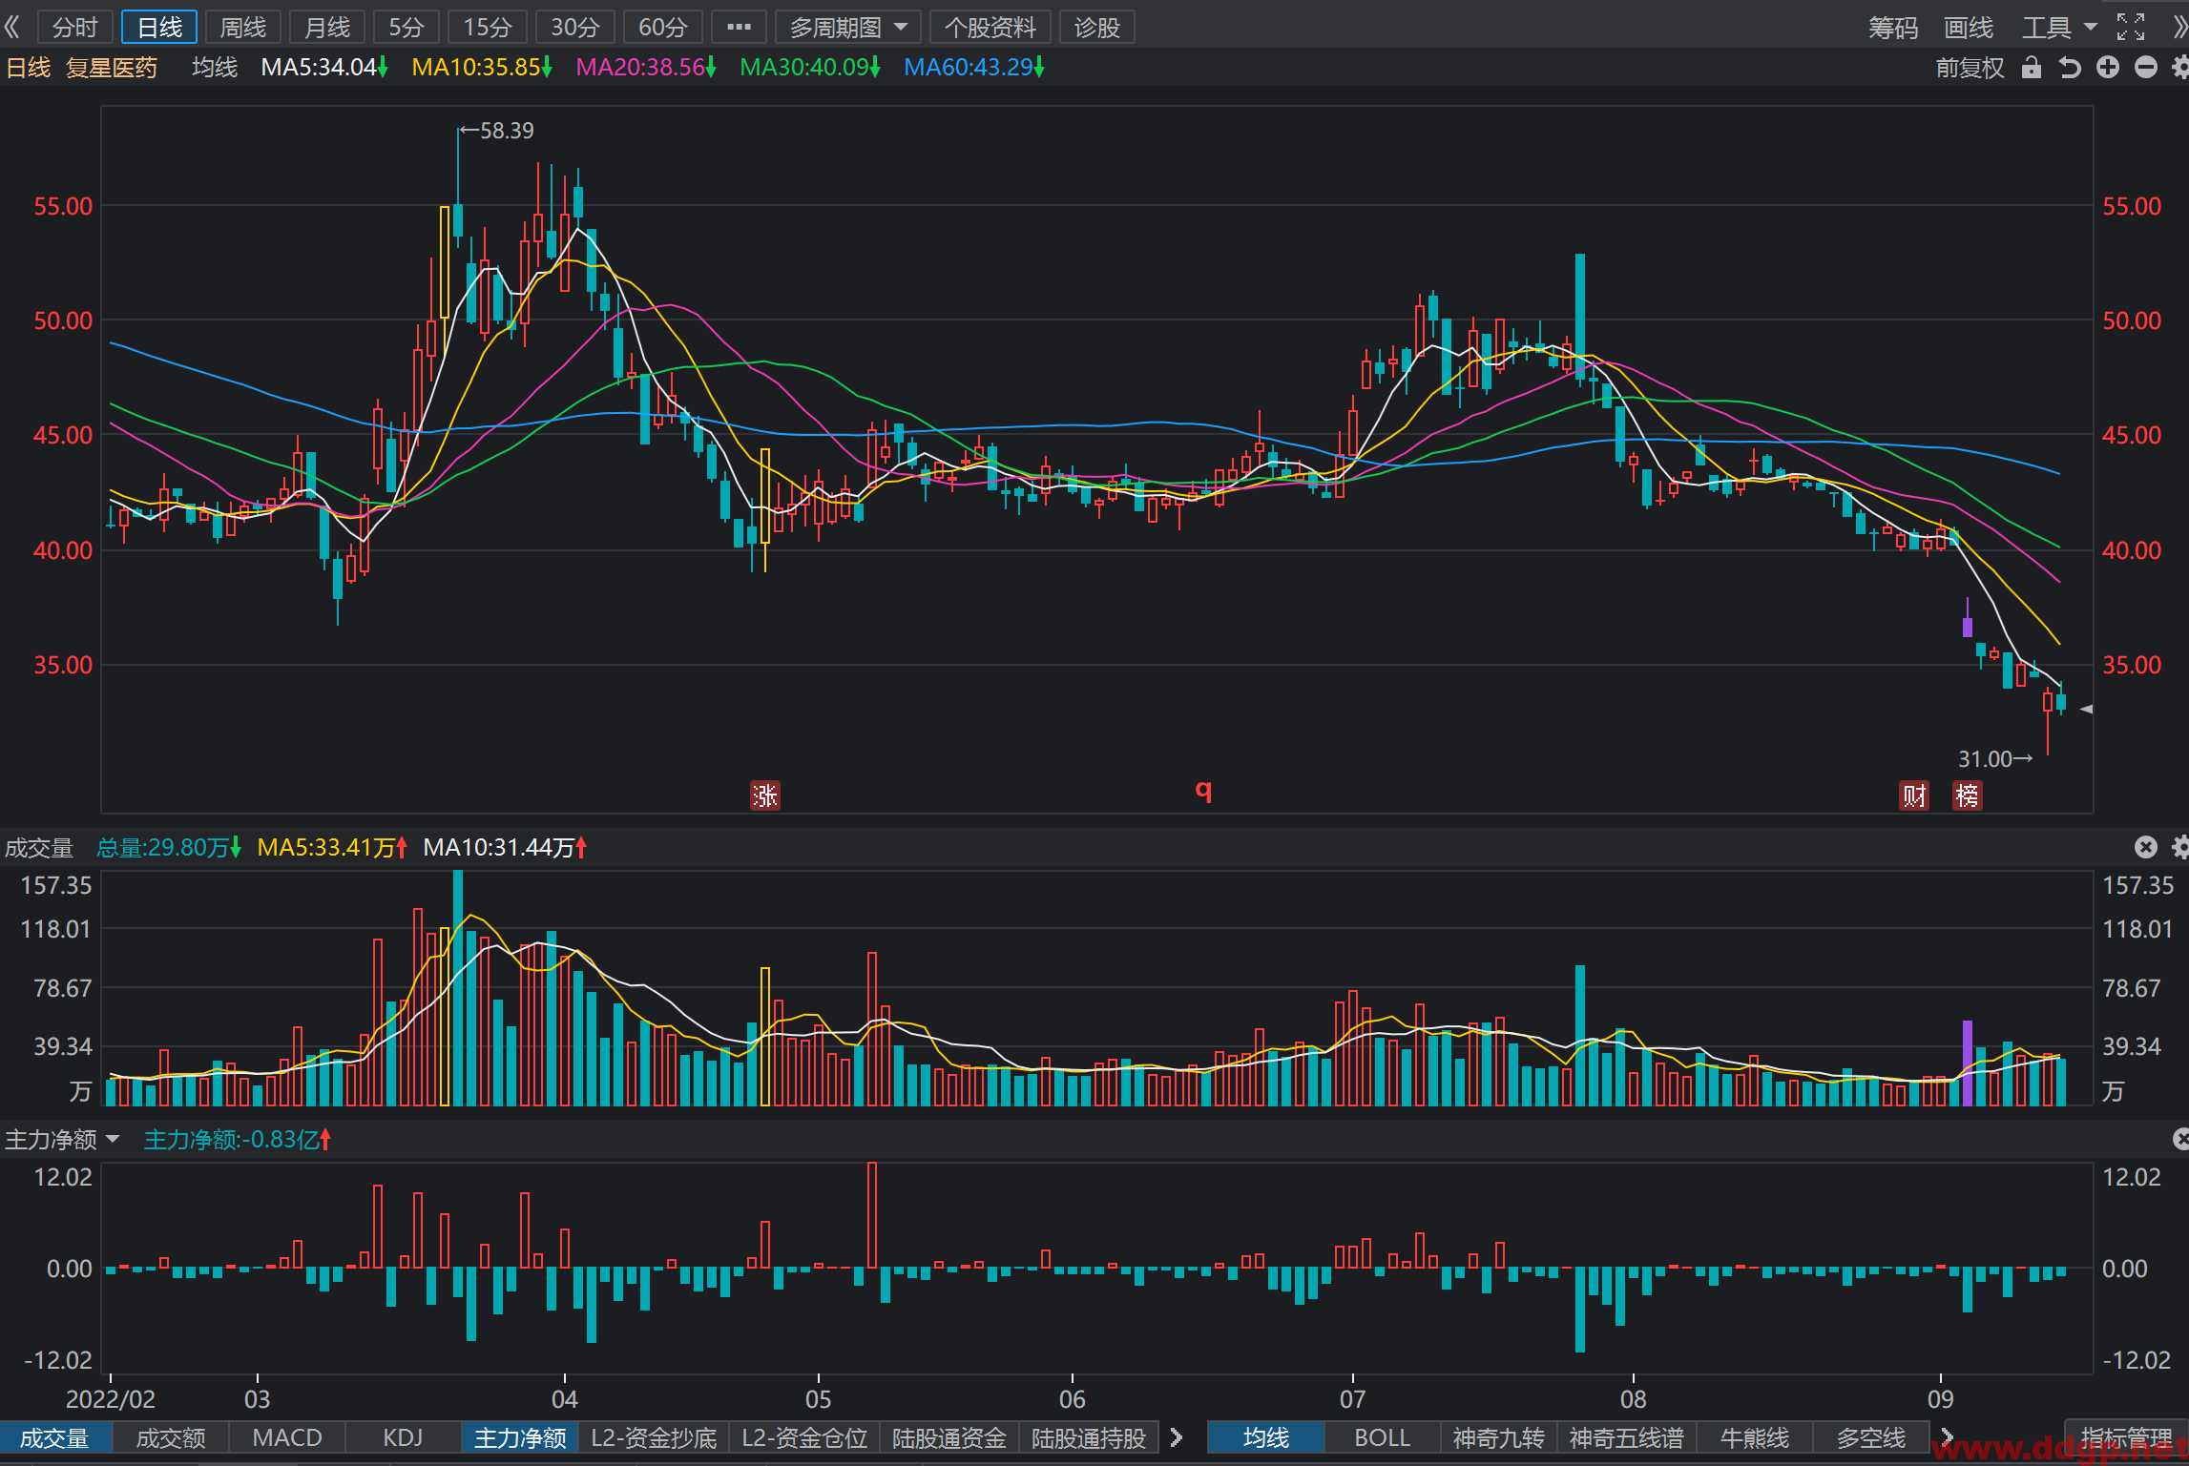This screenshot has width=2189, height=1466.
Task: Zoom in chart with plus icon
Action: [x=2108, y=68]
